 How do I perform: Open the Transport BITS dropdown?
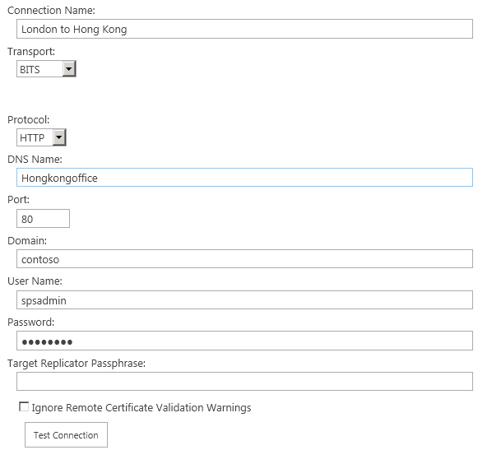click(x=46, y=69)
